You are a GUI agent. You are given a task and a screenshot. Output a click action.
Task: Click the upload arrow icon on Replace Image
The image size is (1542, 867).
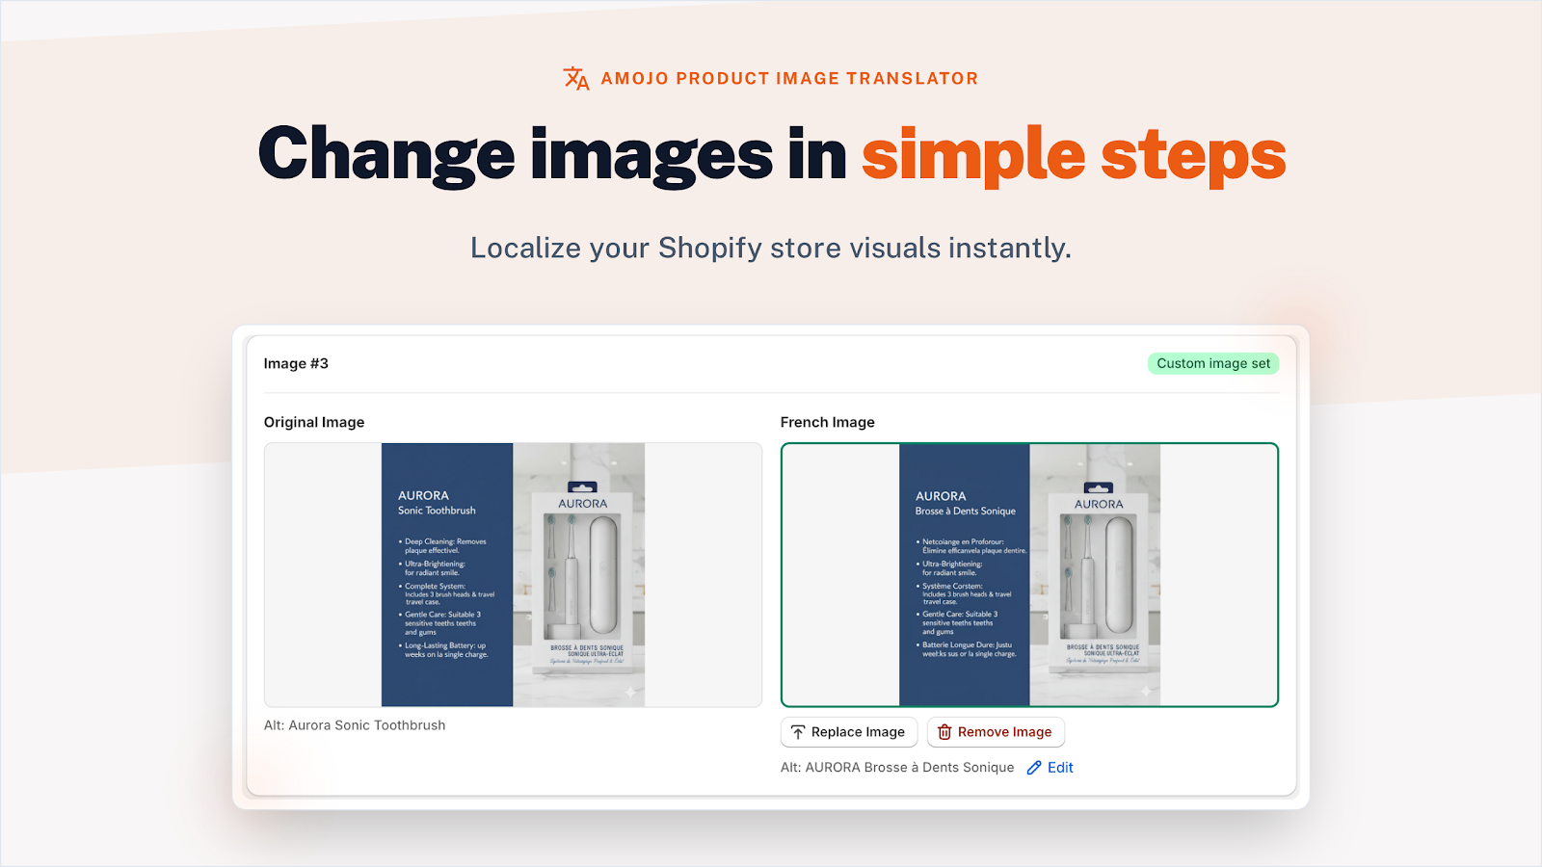797,732
